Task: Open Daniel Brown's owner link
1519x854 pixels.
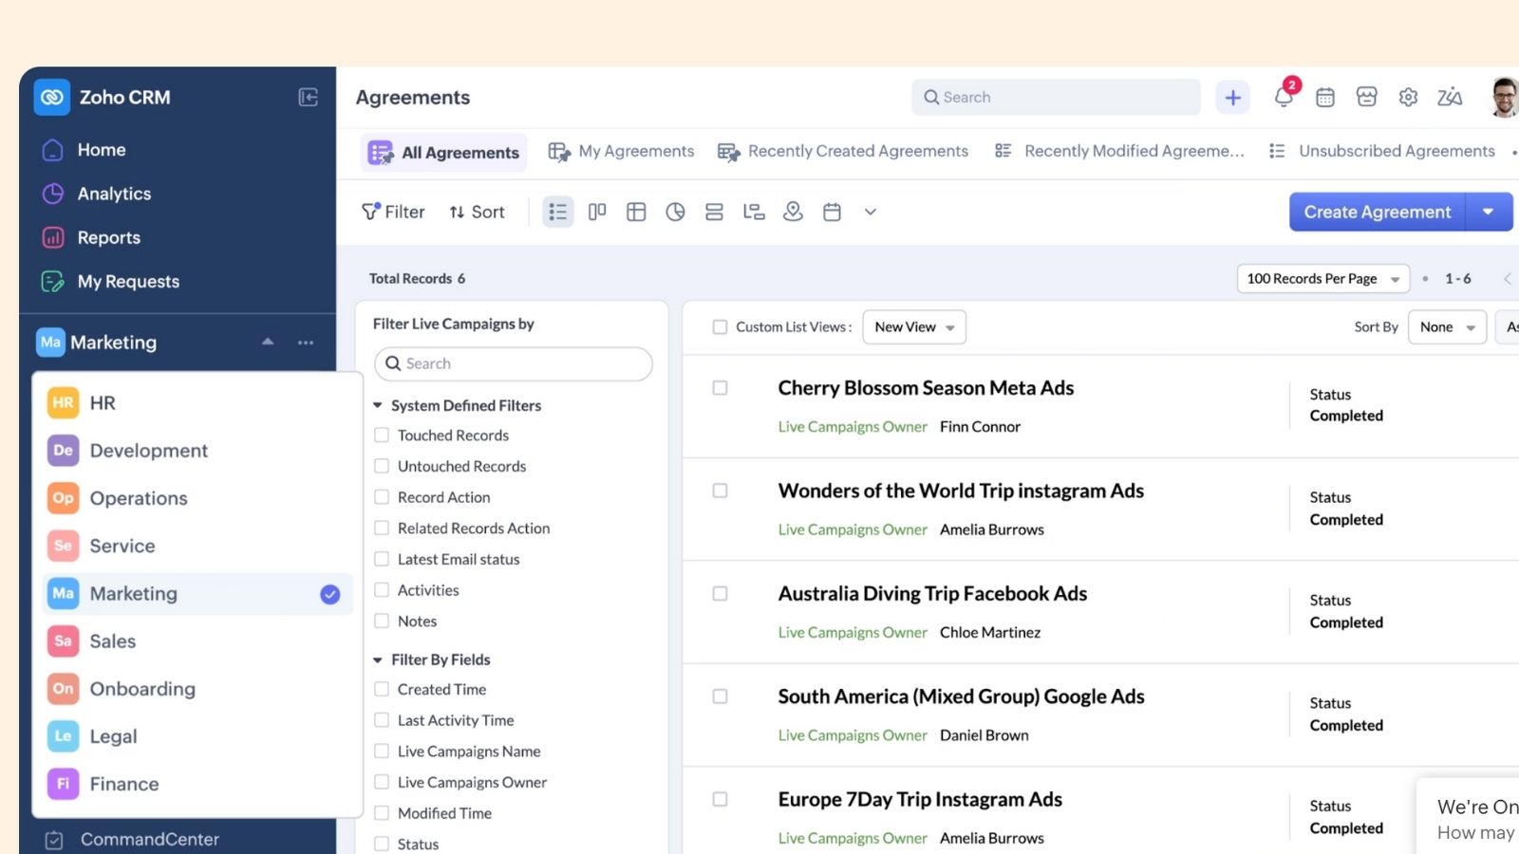Action: [984, 734]
